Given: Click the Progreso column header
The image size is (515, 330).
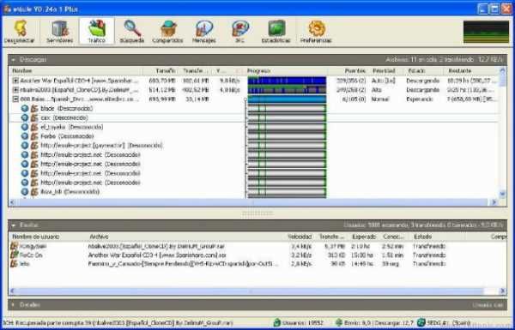Looking at the screenshot, I should [287, 71].
